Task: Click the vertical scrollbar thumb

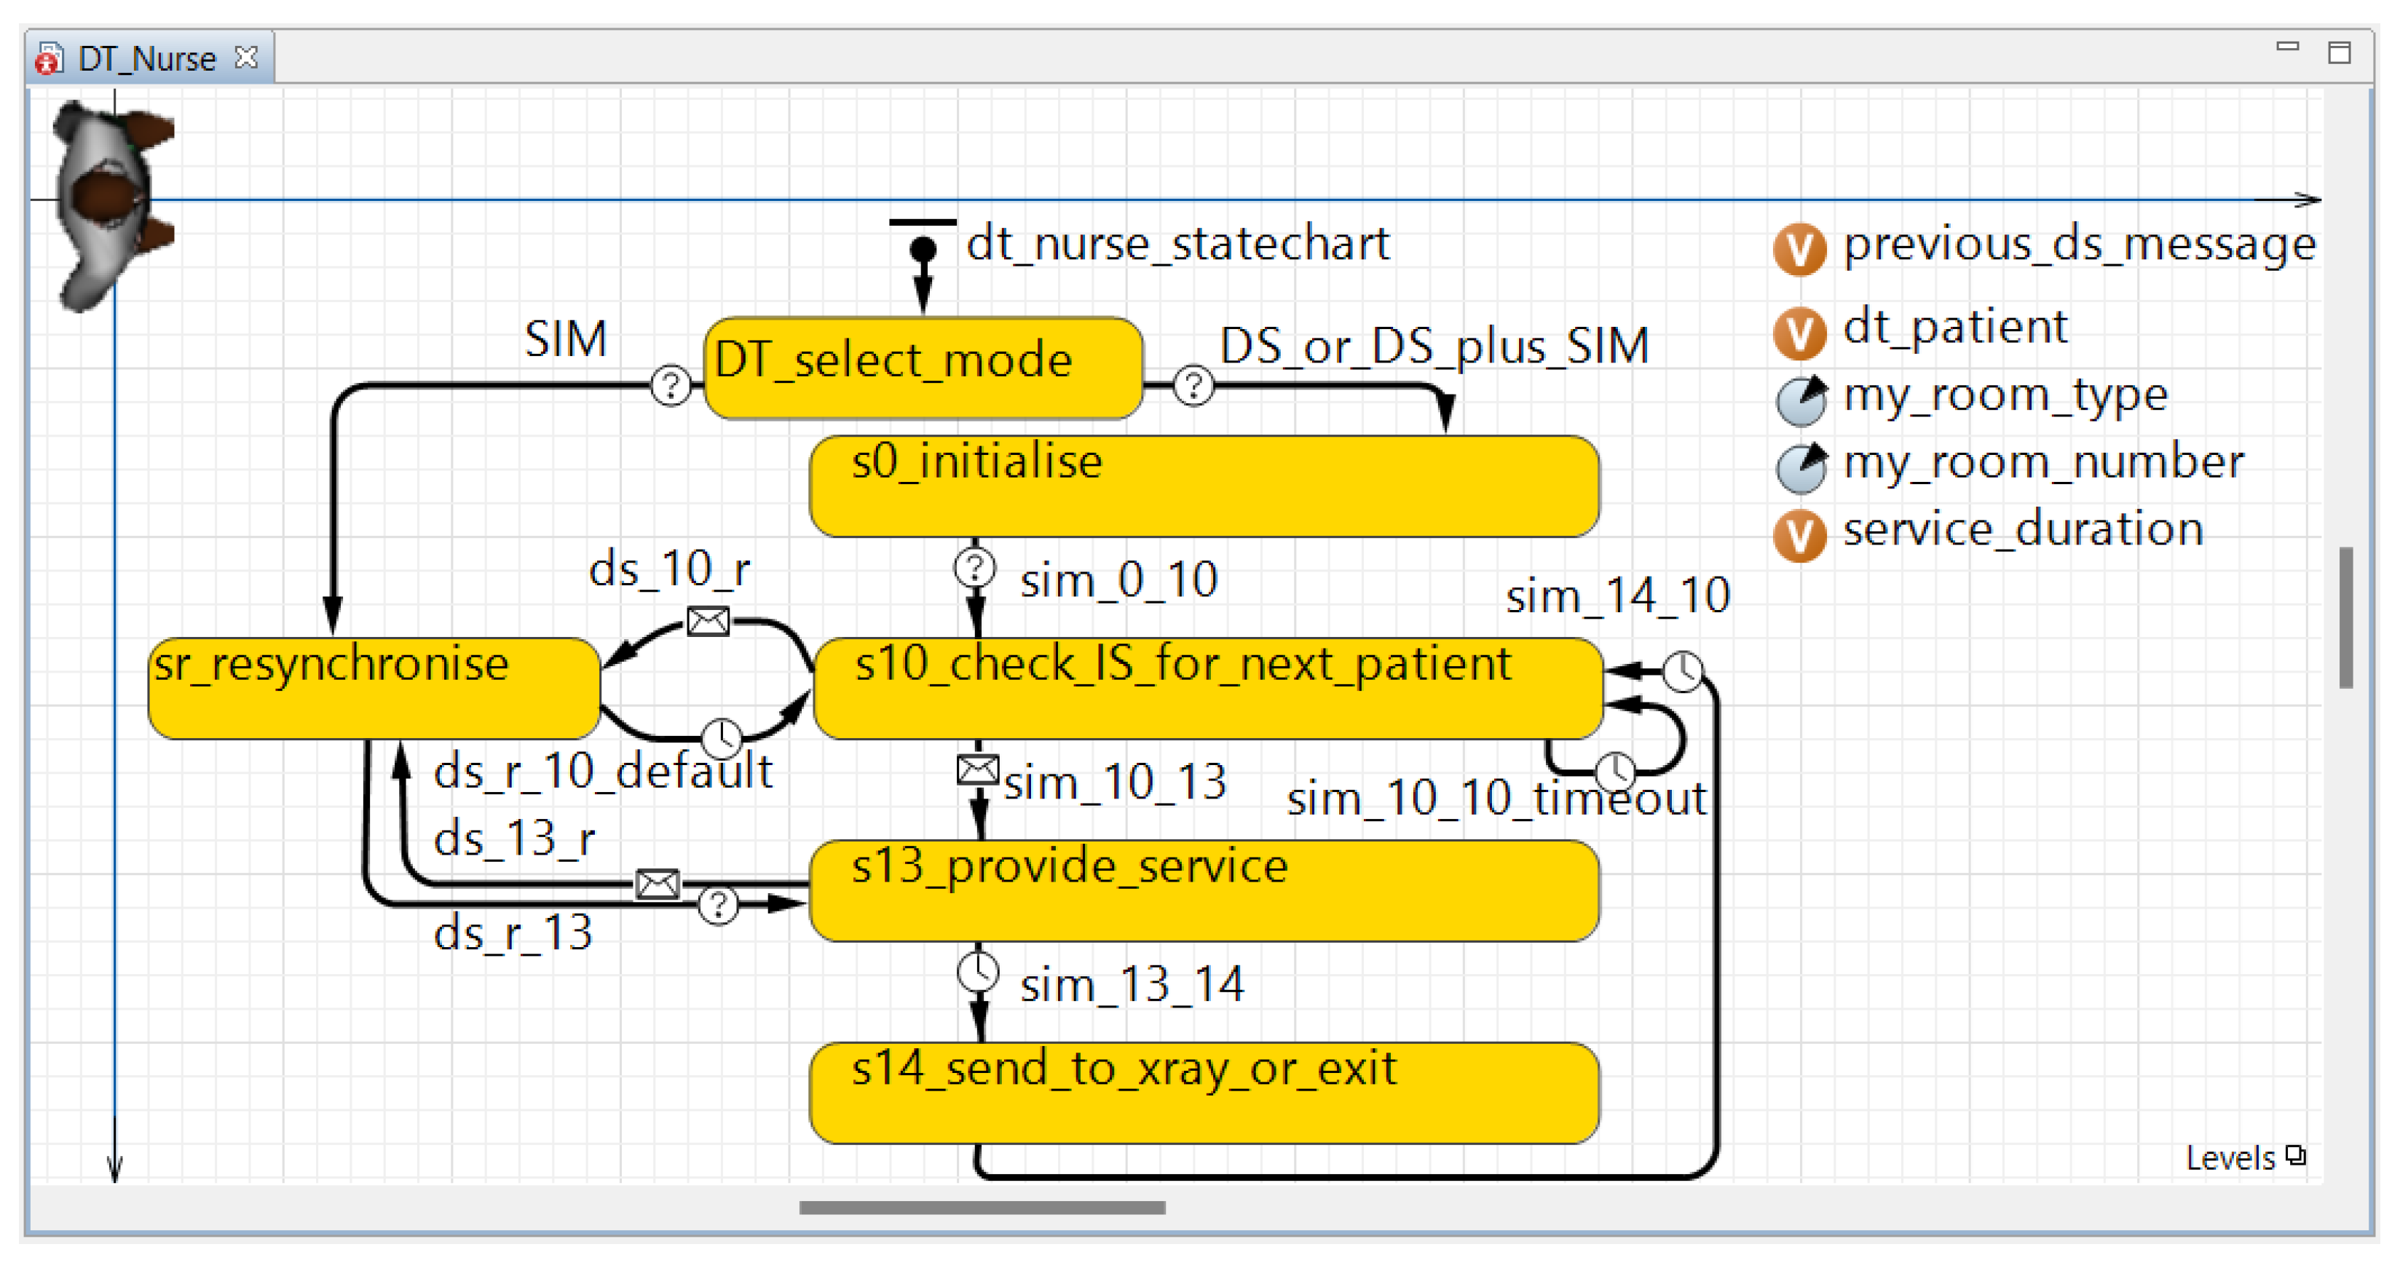Action: 2345,619
